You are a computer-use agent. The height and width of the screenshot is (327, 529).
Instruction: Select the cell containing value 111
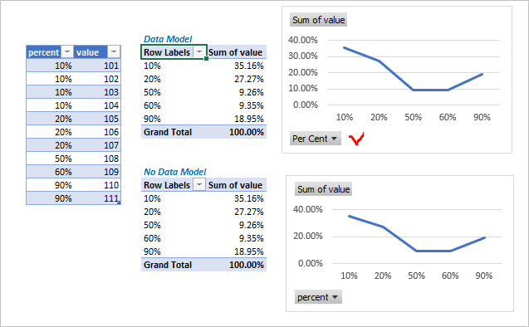[x=97, y=198]
